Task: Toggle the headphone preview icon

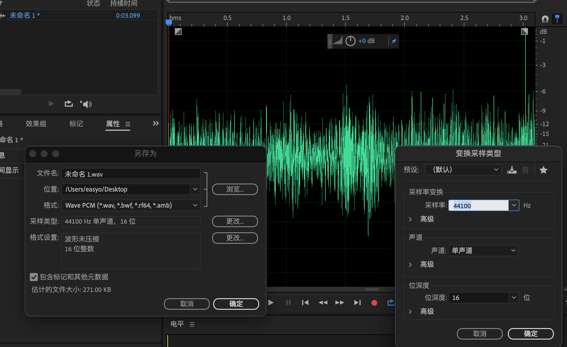Action: pos(545,19)
